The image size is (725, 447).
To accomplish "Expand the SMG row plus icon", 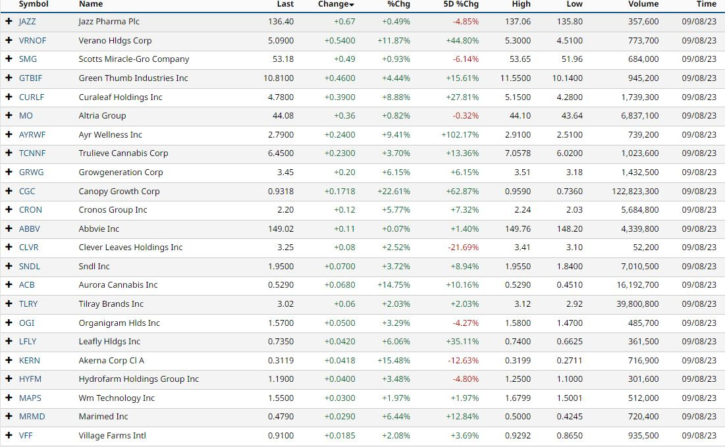I will 9,59.
